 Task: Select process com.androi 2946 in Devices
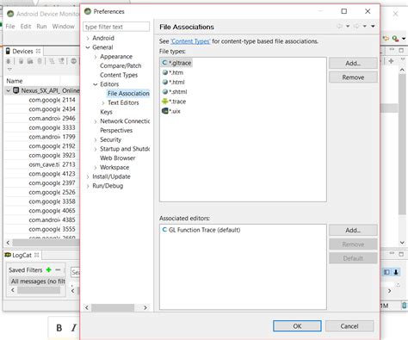[x=42, y=118]
